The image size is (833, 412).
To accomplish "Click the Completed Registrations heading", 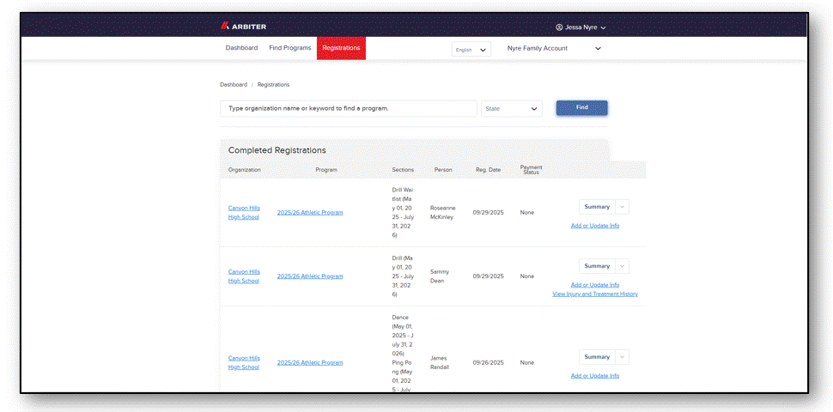I will [277, 150].
